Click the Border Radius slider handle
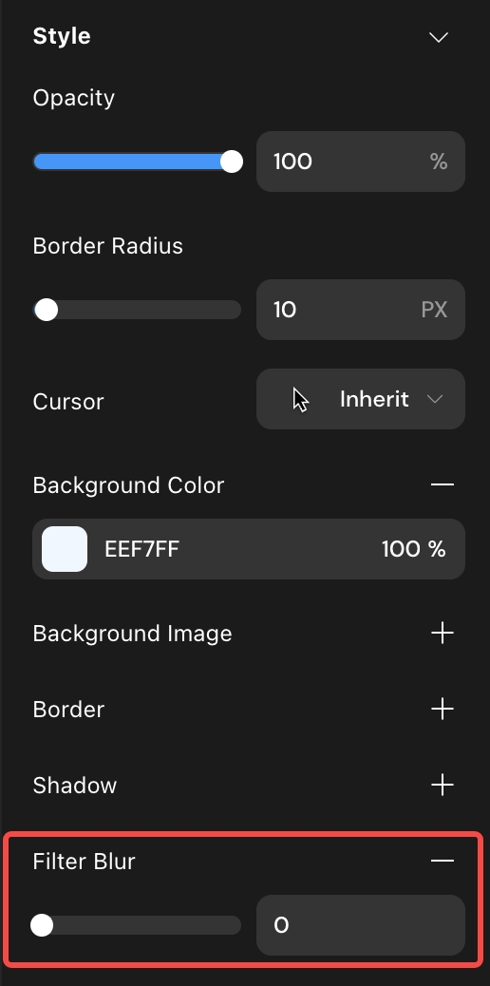 pyautogui.click(x=46, y=310)
